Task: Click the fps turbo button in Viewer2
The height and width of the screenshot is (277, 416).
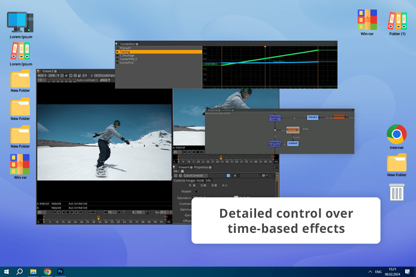Action: pos(171,213)
